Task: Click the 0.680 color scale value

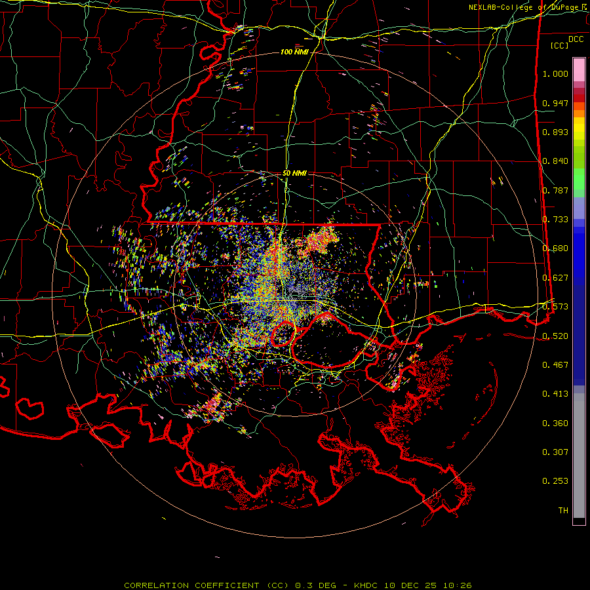Action: click(x=555, y=248)
